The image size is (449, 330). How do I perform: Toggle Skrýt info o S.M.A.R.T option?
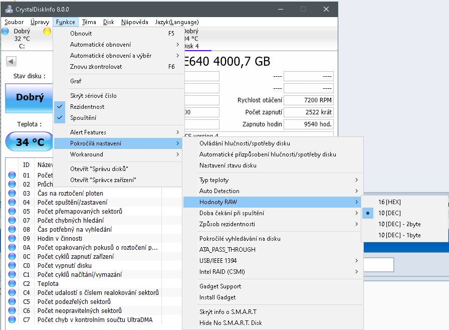(x=273, y=311)
